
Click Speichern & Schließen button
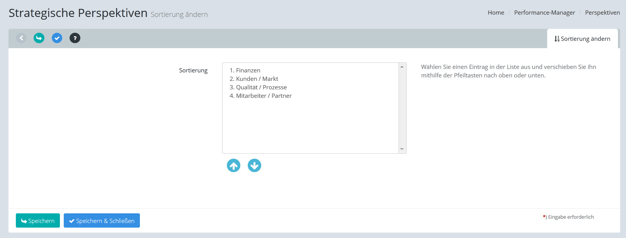pos(102,221)
